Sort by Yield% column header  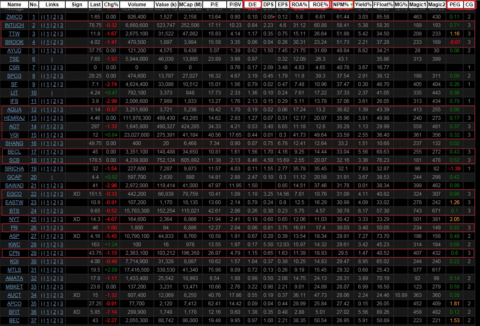tap(363, 5)
